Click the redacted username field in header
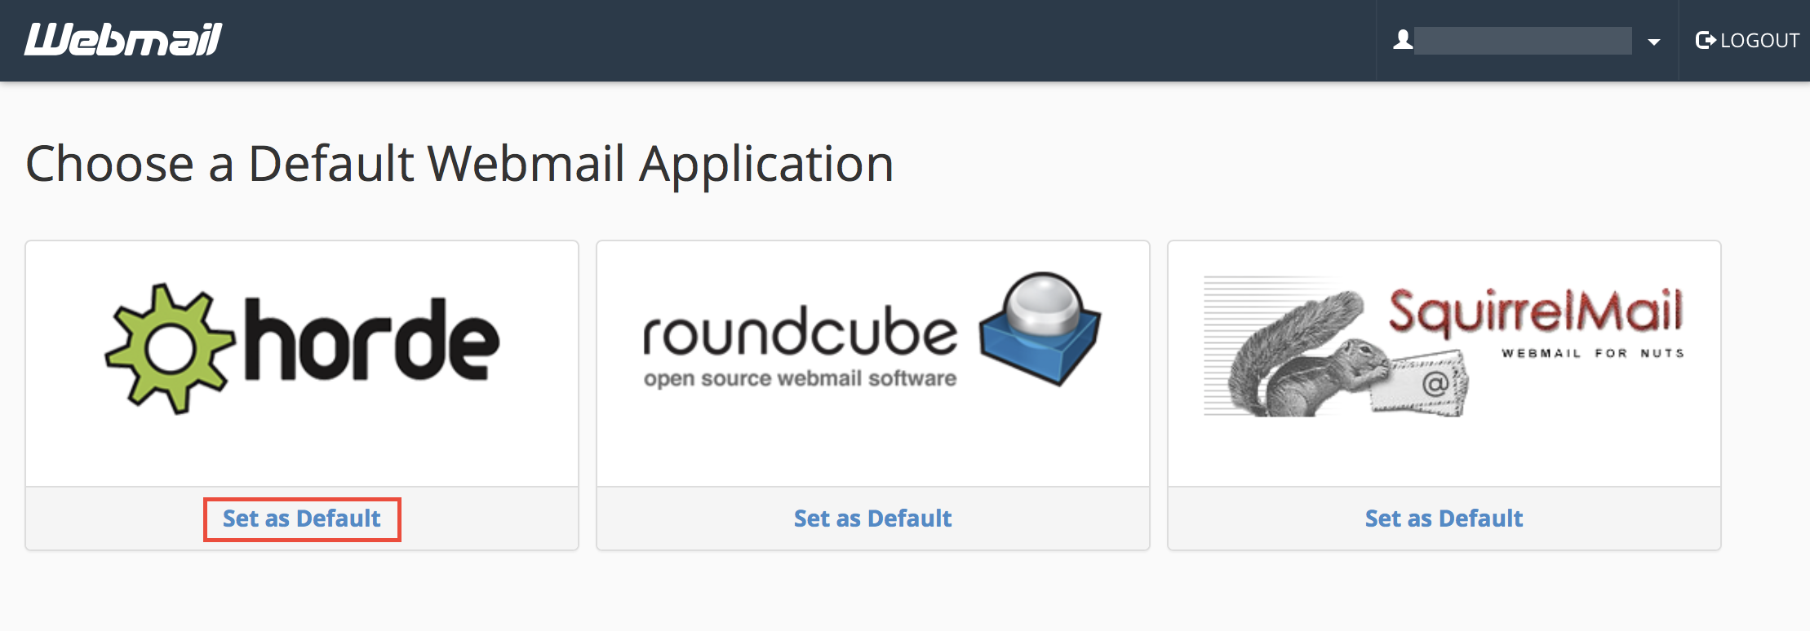The width and height of the screenshot is (1810, 631). [1524, 40]
